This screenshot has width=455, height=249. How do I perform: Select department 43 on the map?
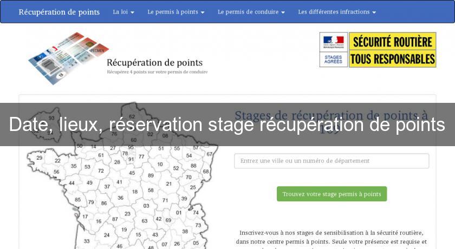[x=155, y=235]
